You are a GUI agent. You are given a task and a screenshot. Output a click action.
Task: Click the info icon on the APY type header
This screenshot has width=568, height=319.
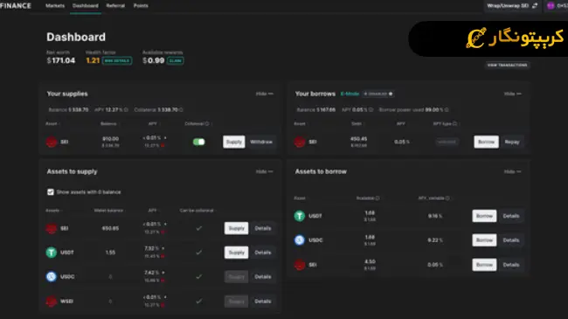(x=454, y=124)
